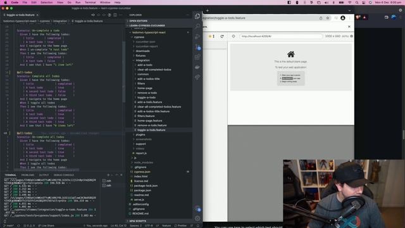405x228 pixels.
Task: Open the Terminal menu
Action: pyautogui.click(x=90, y=3)
